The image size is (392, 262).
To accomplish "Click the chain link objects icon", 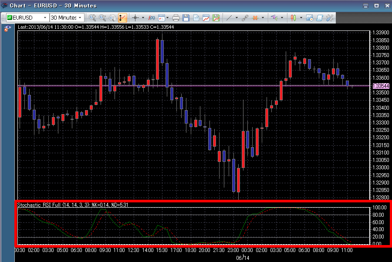I will pos(245,18).
